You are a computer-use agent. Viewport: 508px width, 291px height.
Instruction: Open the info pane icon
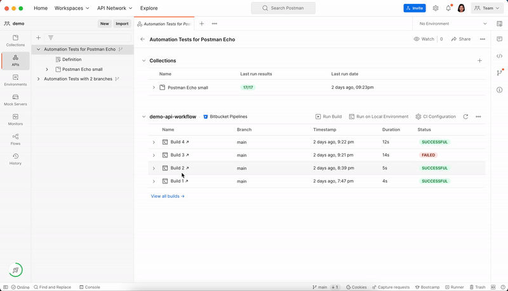coord(499,89)
